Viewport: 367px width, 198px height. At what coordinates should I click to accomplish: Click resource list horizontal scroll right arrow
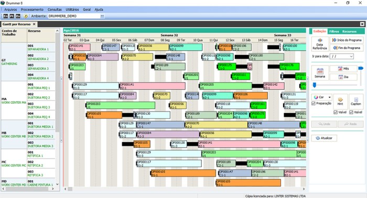point(52,189)
